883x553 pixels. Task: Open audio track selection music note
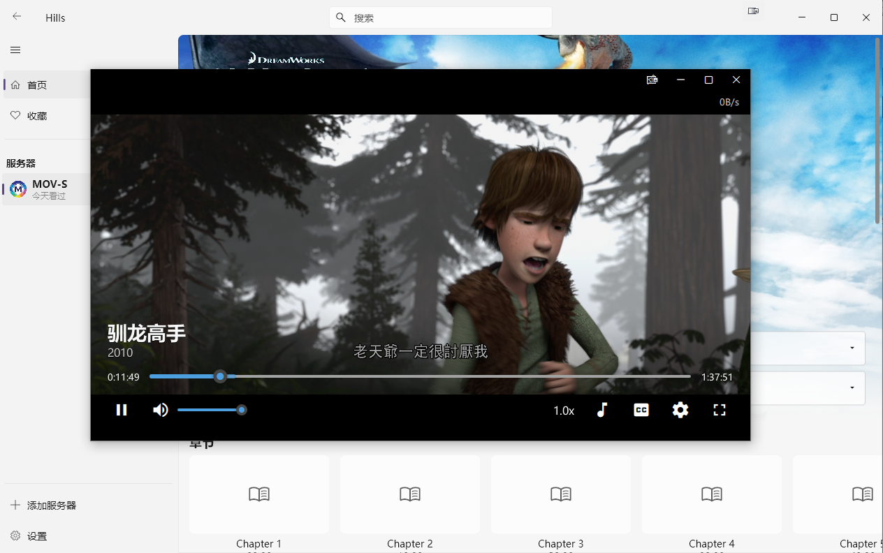coord(601,410)
